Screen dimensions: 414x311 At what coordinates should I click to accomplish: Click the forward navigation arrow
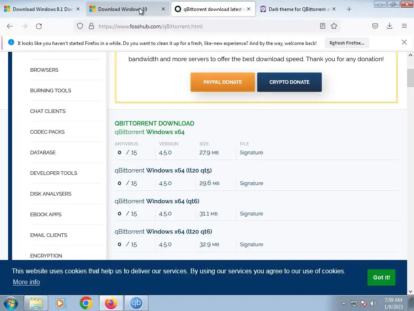pyautogui.click(x=24, y=26)
